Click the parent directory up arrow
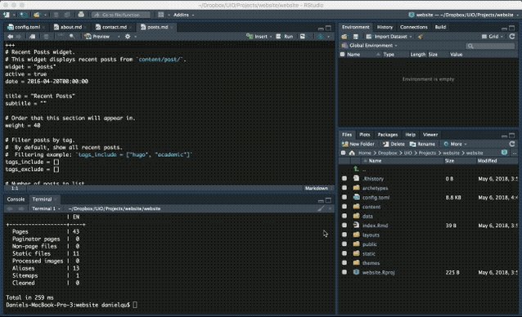The width and height of the screenshot is (522, 317). (x=356, y=169)
